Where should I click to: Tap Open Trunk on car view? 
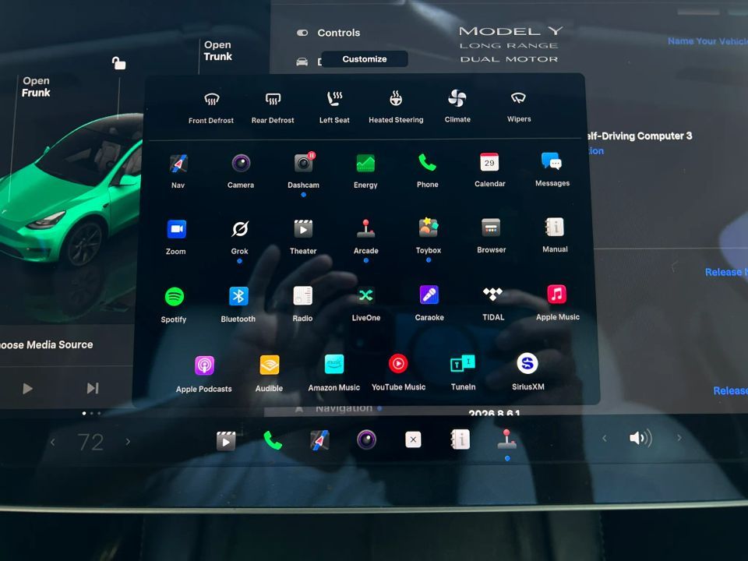tap(218, 51)
